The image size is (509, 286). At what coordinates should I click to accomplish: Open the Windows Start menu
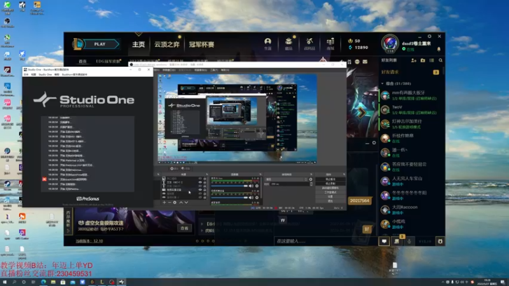pyautogui.click(x=4, y=282)
